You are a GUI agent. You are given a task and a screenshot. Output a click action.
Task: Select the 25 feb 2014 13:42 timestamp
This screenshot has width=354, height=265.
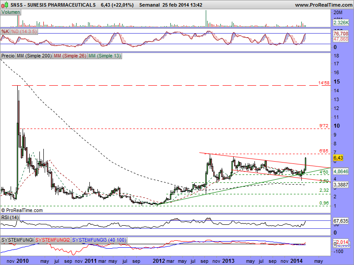[182, 5]
